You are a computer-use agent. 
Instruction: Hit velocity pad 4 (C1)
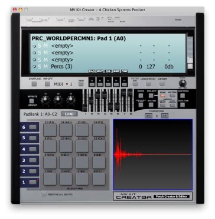[x=99, y=179]
